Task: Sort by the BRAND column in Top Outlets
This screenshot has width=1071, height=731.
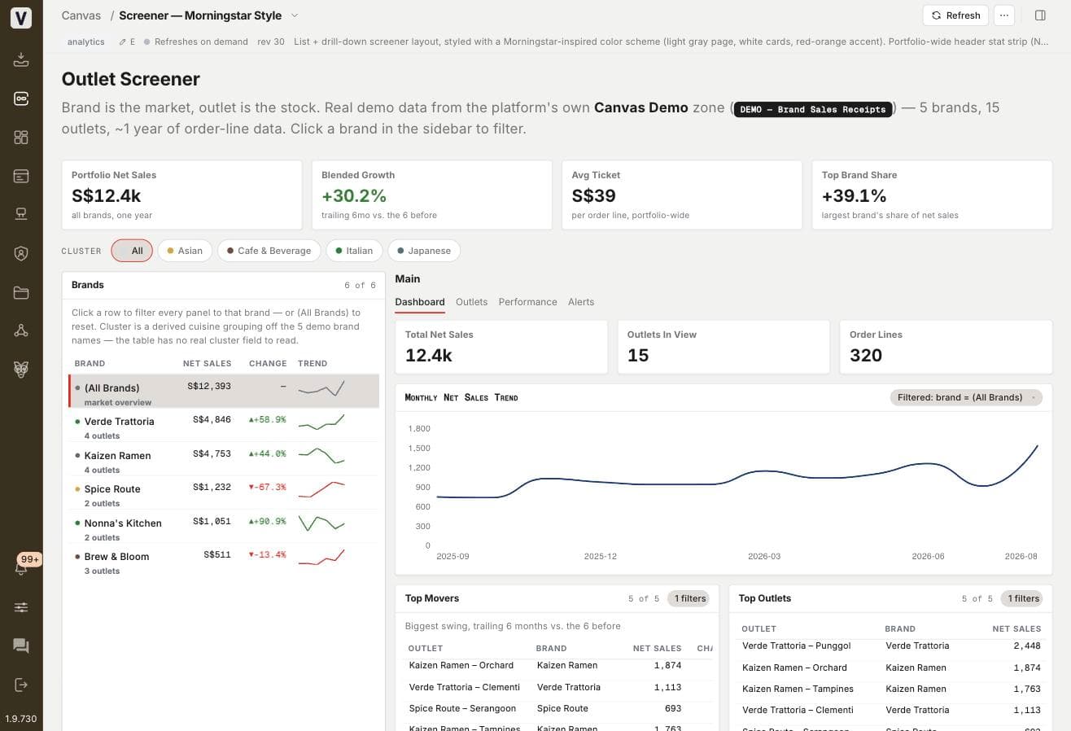Action: click(900, 629)
